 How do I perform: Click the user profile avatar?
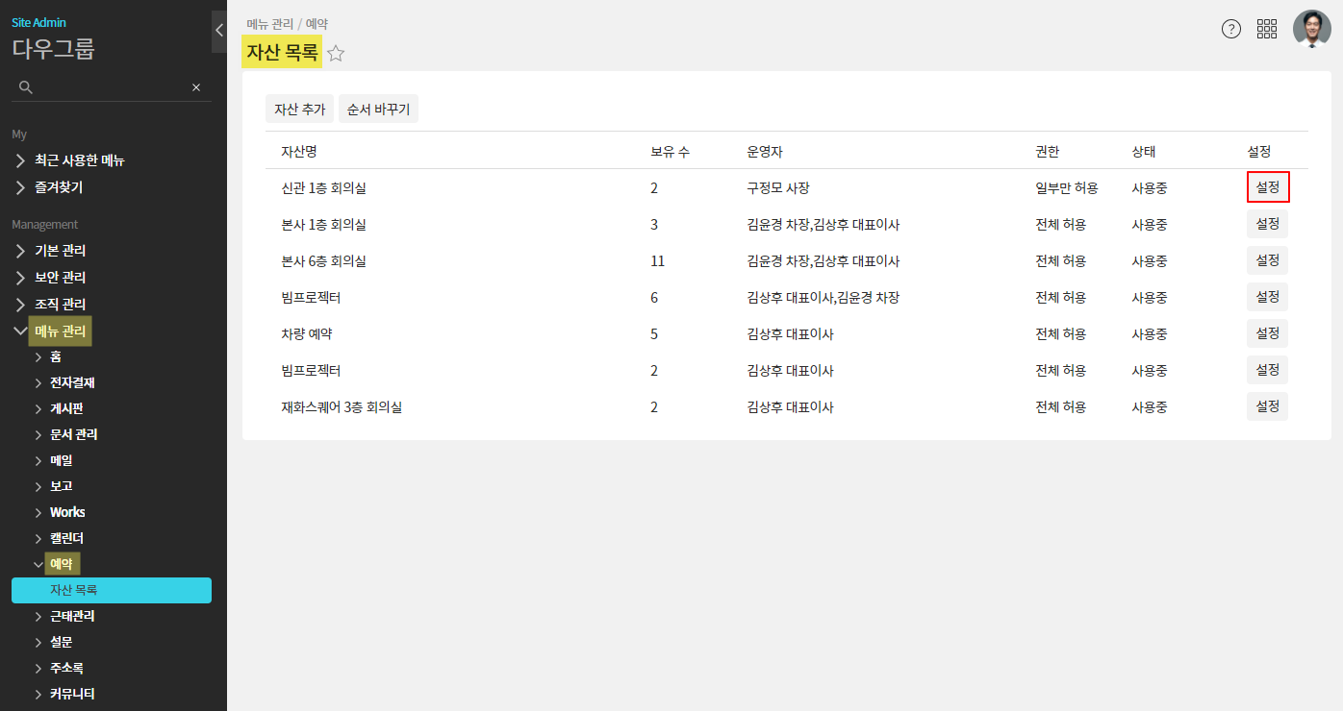(1312, 29)
